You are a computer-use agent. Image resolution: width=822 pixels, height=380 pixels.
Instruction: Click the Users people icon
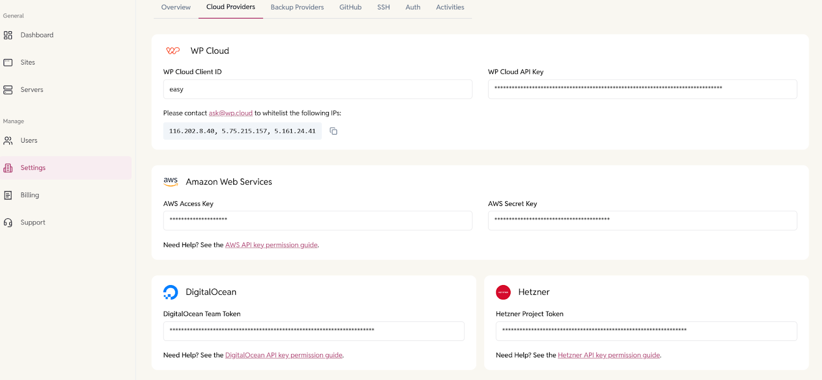tap(8, 141)
